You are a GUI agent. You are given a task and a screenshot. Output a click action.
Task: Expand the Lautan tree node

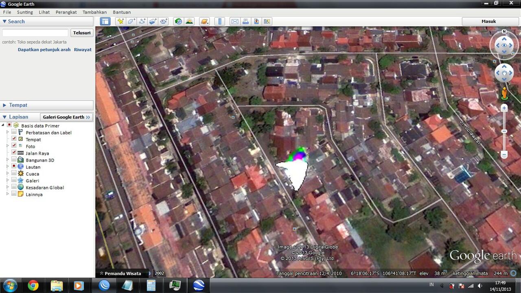pos(7,166)
